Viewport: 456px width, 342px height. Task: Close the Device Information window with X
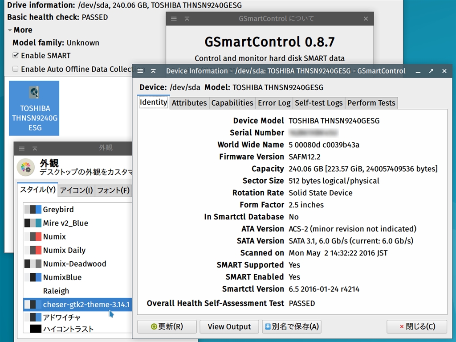pos(444,71)
